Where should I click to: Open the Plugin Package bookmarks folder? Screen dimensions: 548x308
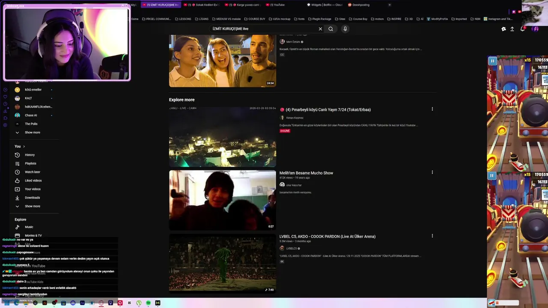click(x=319, y=19)
